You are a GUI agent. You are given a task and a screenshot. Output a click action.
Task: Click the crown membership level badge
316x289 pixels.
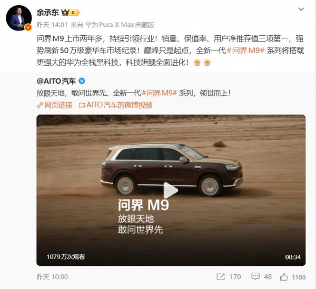(x=71, y=13)
